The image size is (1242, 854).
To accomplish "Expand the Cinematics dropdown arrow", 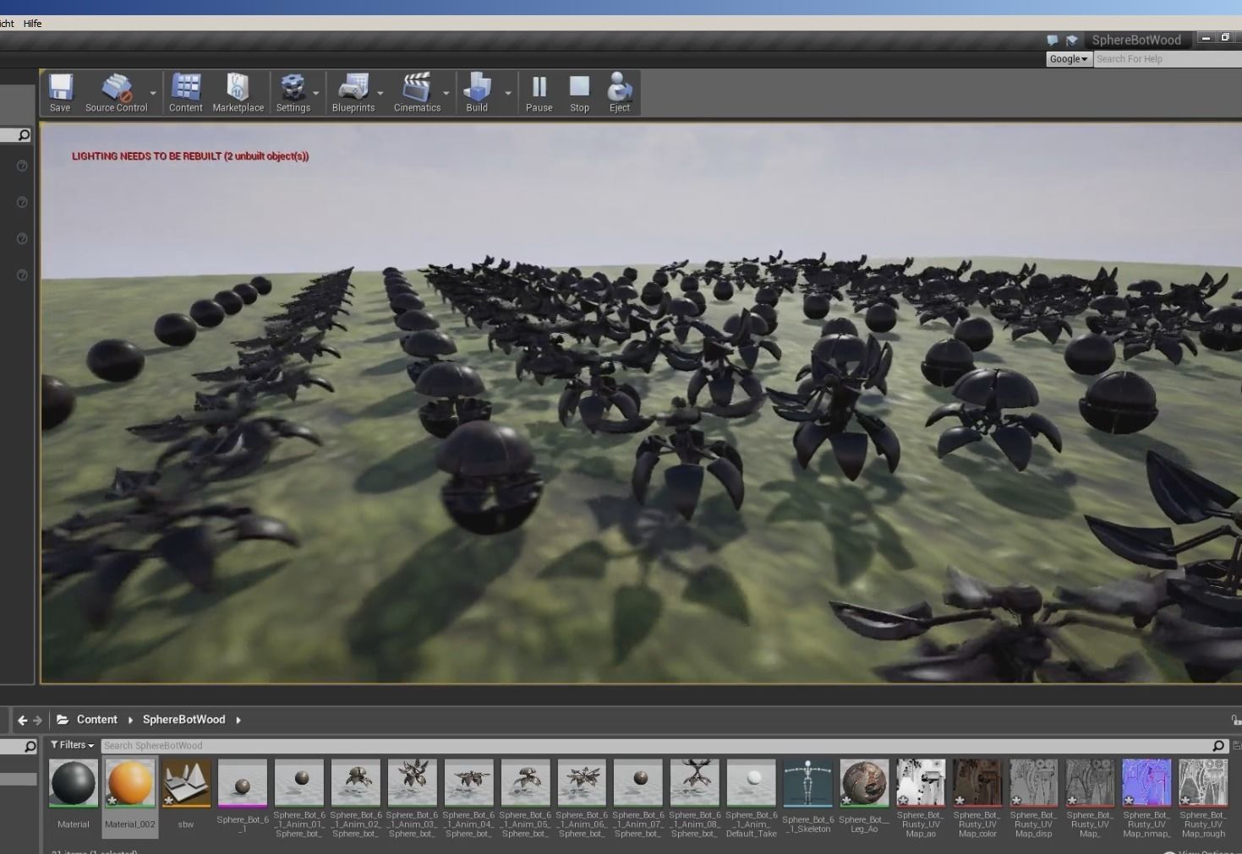I will (x=446, y=93).
